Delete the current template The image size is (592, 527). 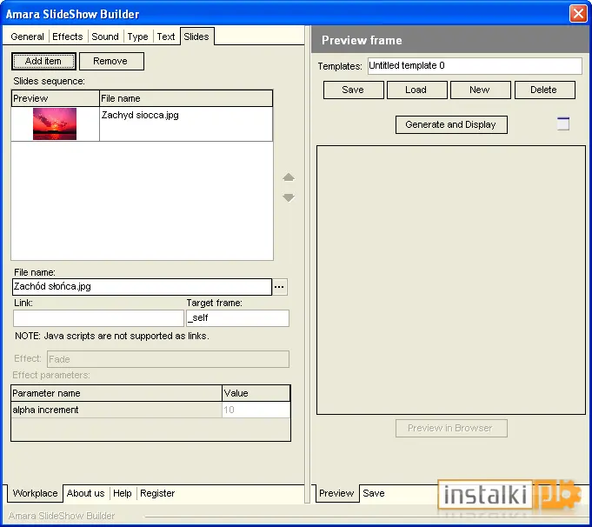pyautogui.click(x=544, y=90)
